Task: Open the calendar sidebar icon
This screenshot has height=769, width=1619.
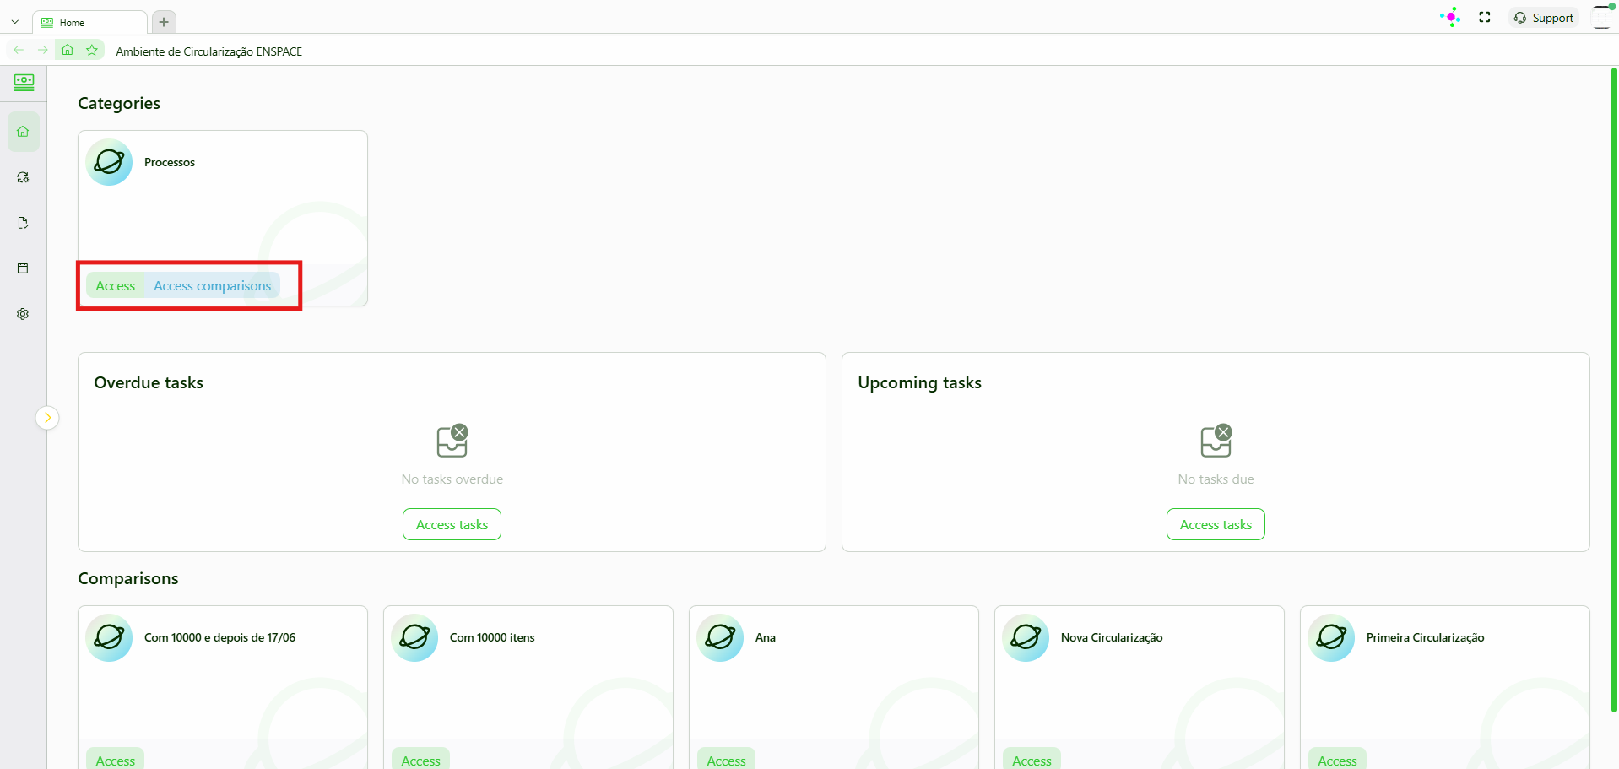Action: pos(24,268)
